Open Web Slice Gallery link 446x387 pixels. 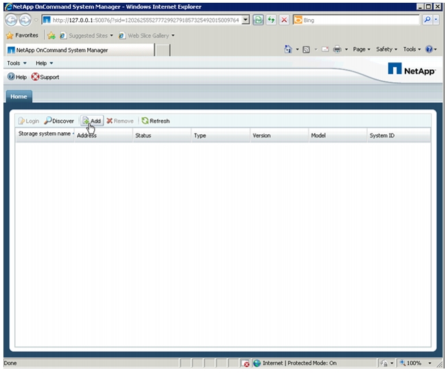145,36
